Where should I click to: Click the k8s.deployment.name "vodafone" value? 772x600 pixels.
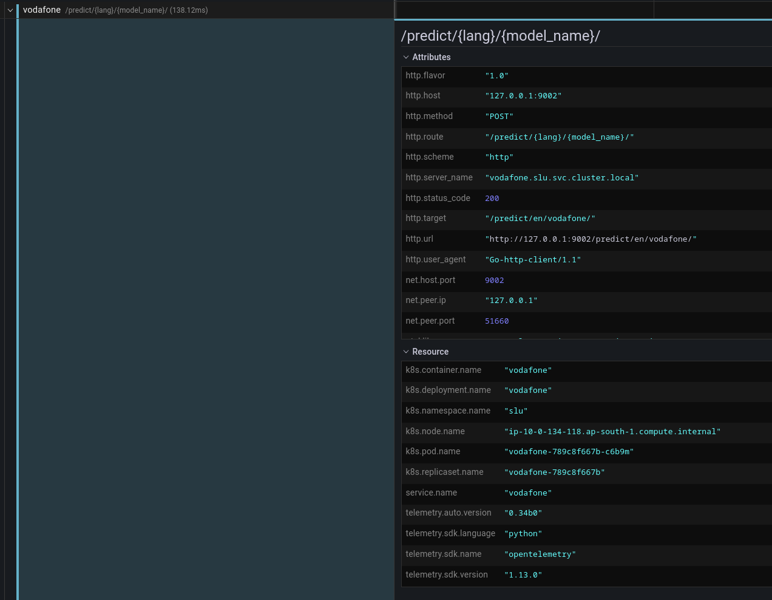click(x=528, y=390)
